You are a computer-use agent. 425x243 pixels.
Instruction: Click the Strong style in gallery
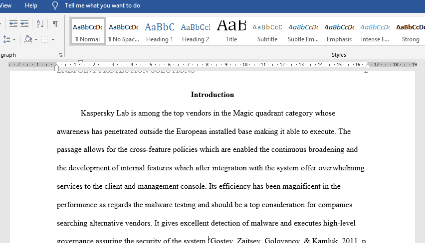pos(411,31)
